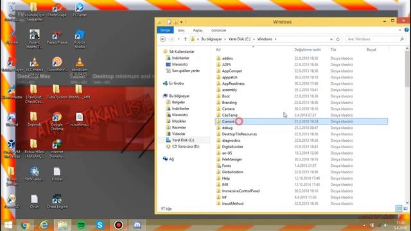
Task: Open Videolar in navigation pane
Action: click(179, 133)
